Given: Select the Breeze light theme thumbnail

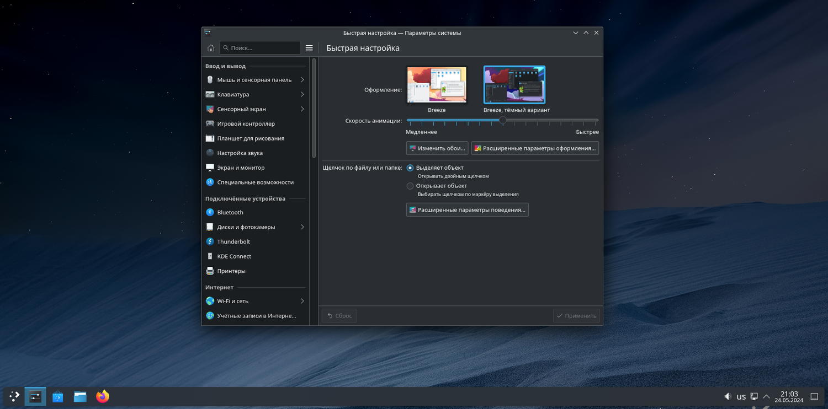Looking at the screenshot, I should point(437,84).
